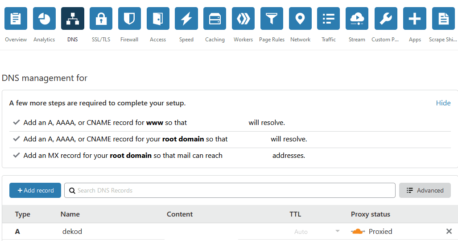Open the Stream cloud play icon
The height and width of the screenshot is (241, 458).
(x=357, y=19)
